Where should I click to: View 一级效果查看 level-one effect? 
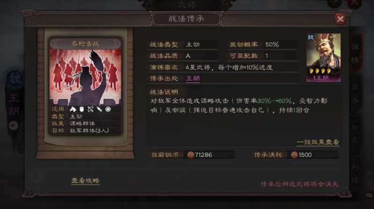(318, 142)
